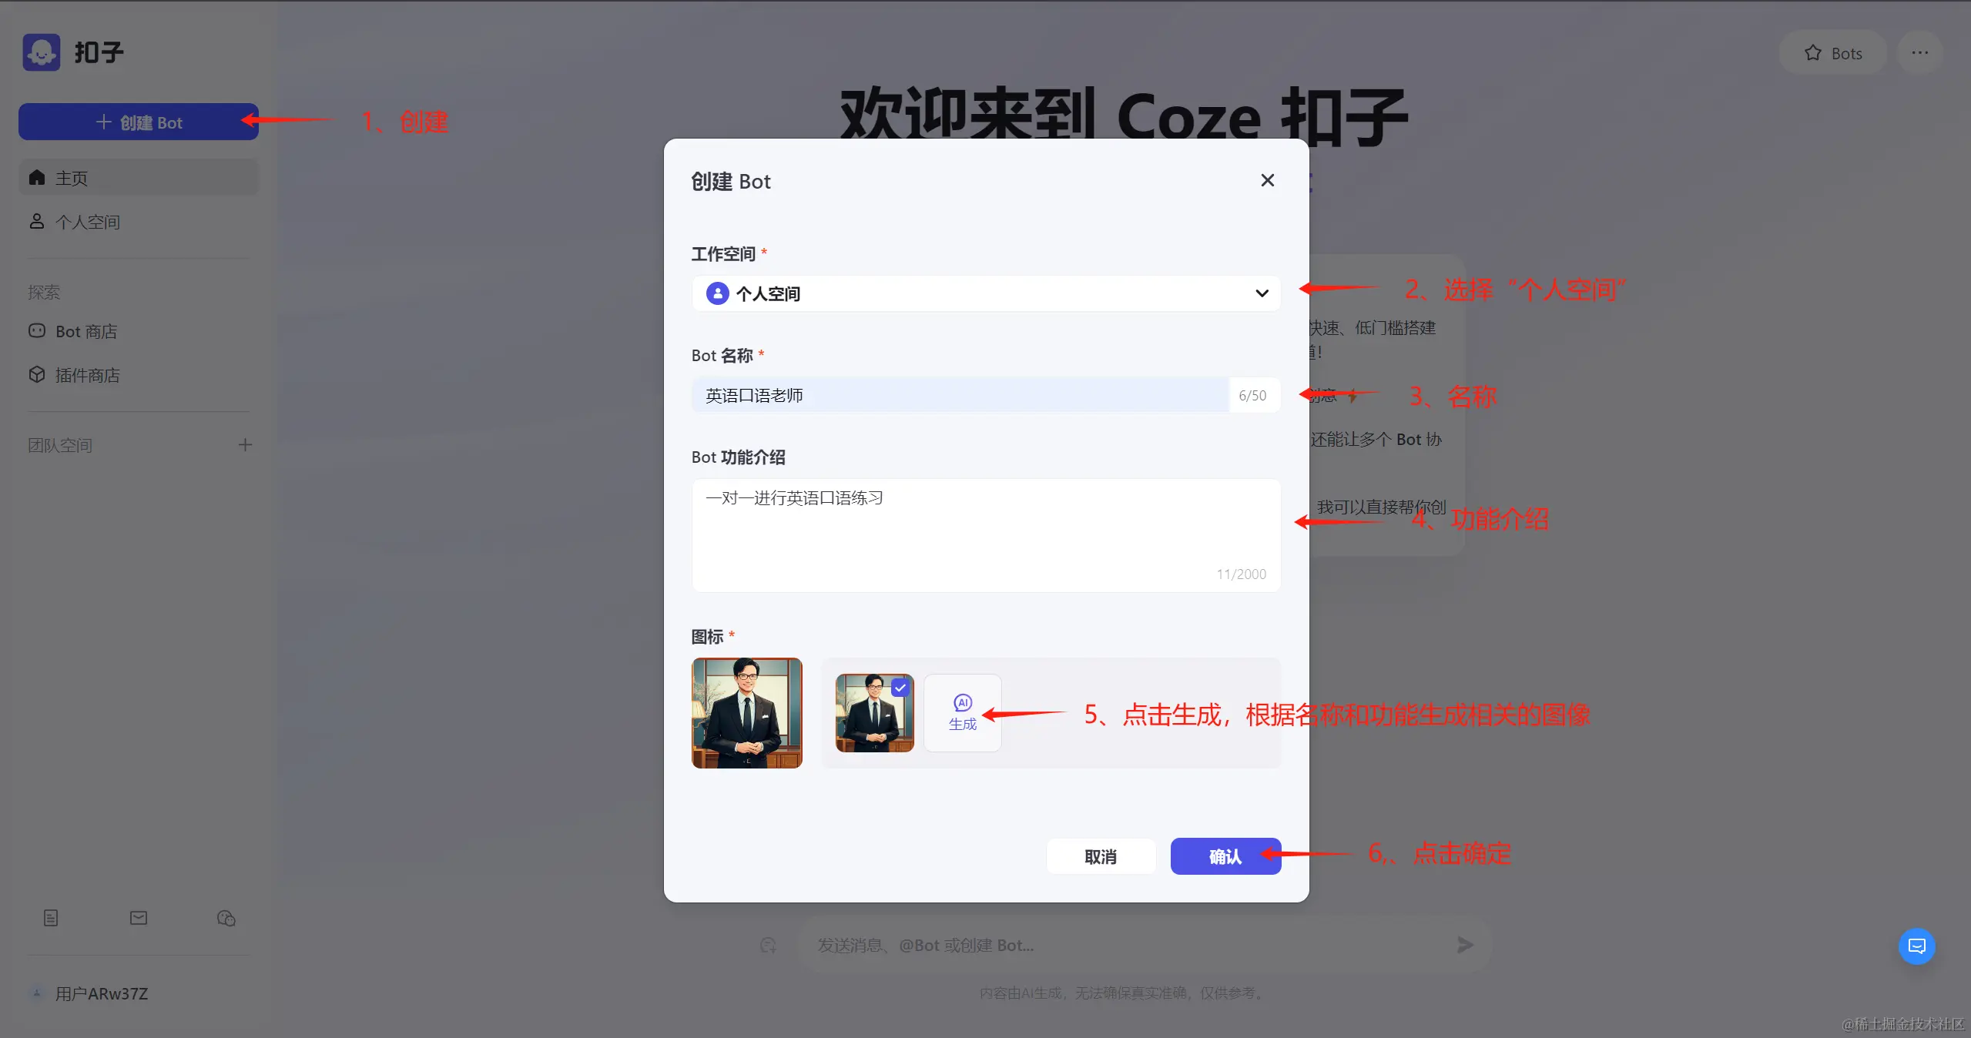Click the blue feedback chat bubble icon
Image resolution: width=1971 pixels, height=1038 pixels.
point(1916,946)
